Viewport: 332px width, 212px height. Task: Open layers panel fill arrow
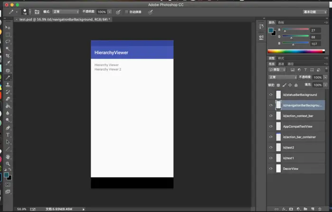[326, 85]
